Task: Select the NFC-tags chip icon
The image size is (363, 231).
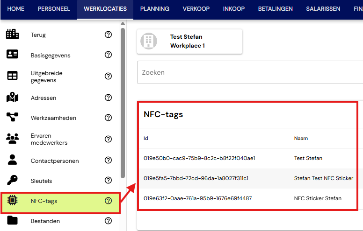Action: tap(12, 200)
